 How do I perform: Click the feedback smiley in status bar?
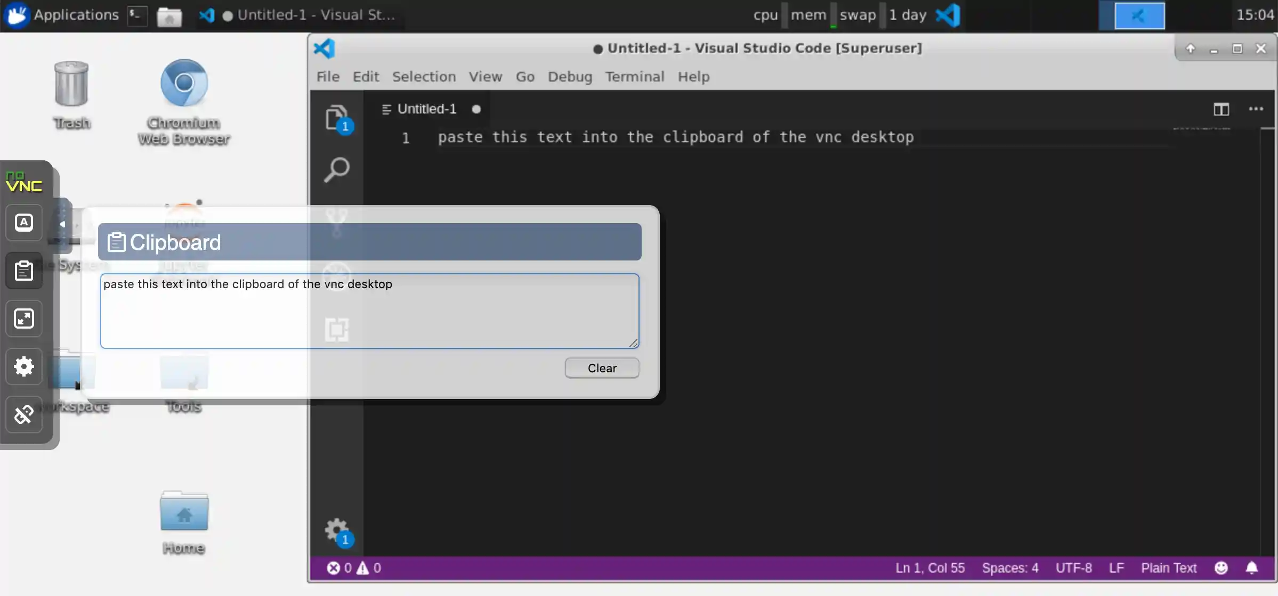(1221, 568)
